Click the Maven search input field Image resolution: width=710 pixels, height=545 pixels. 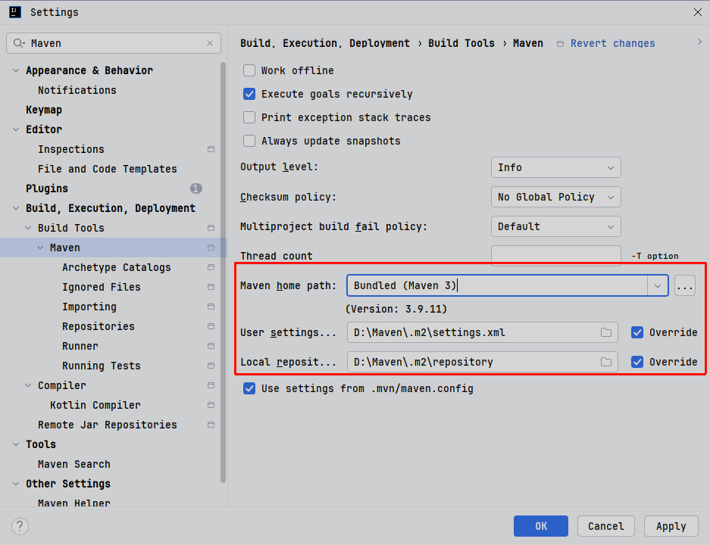(115, 43)
